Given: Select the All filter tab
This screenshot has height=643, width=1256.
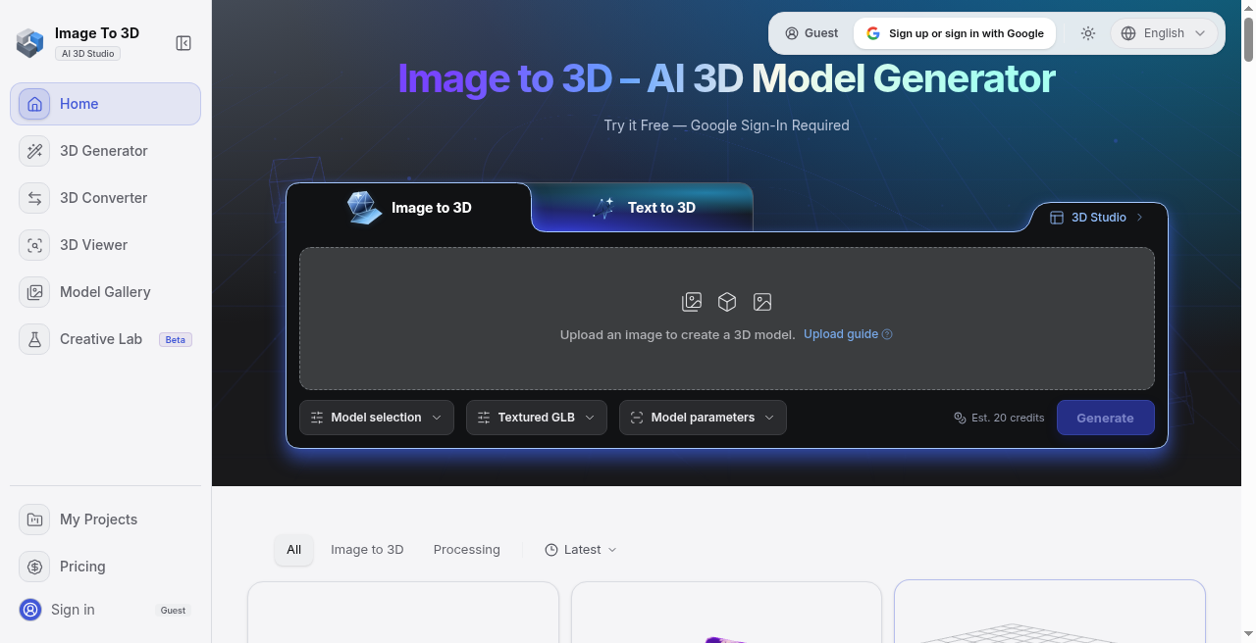Looking at the screenshot, I should point(293,550).
